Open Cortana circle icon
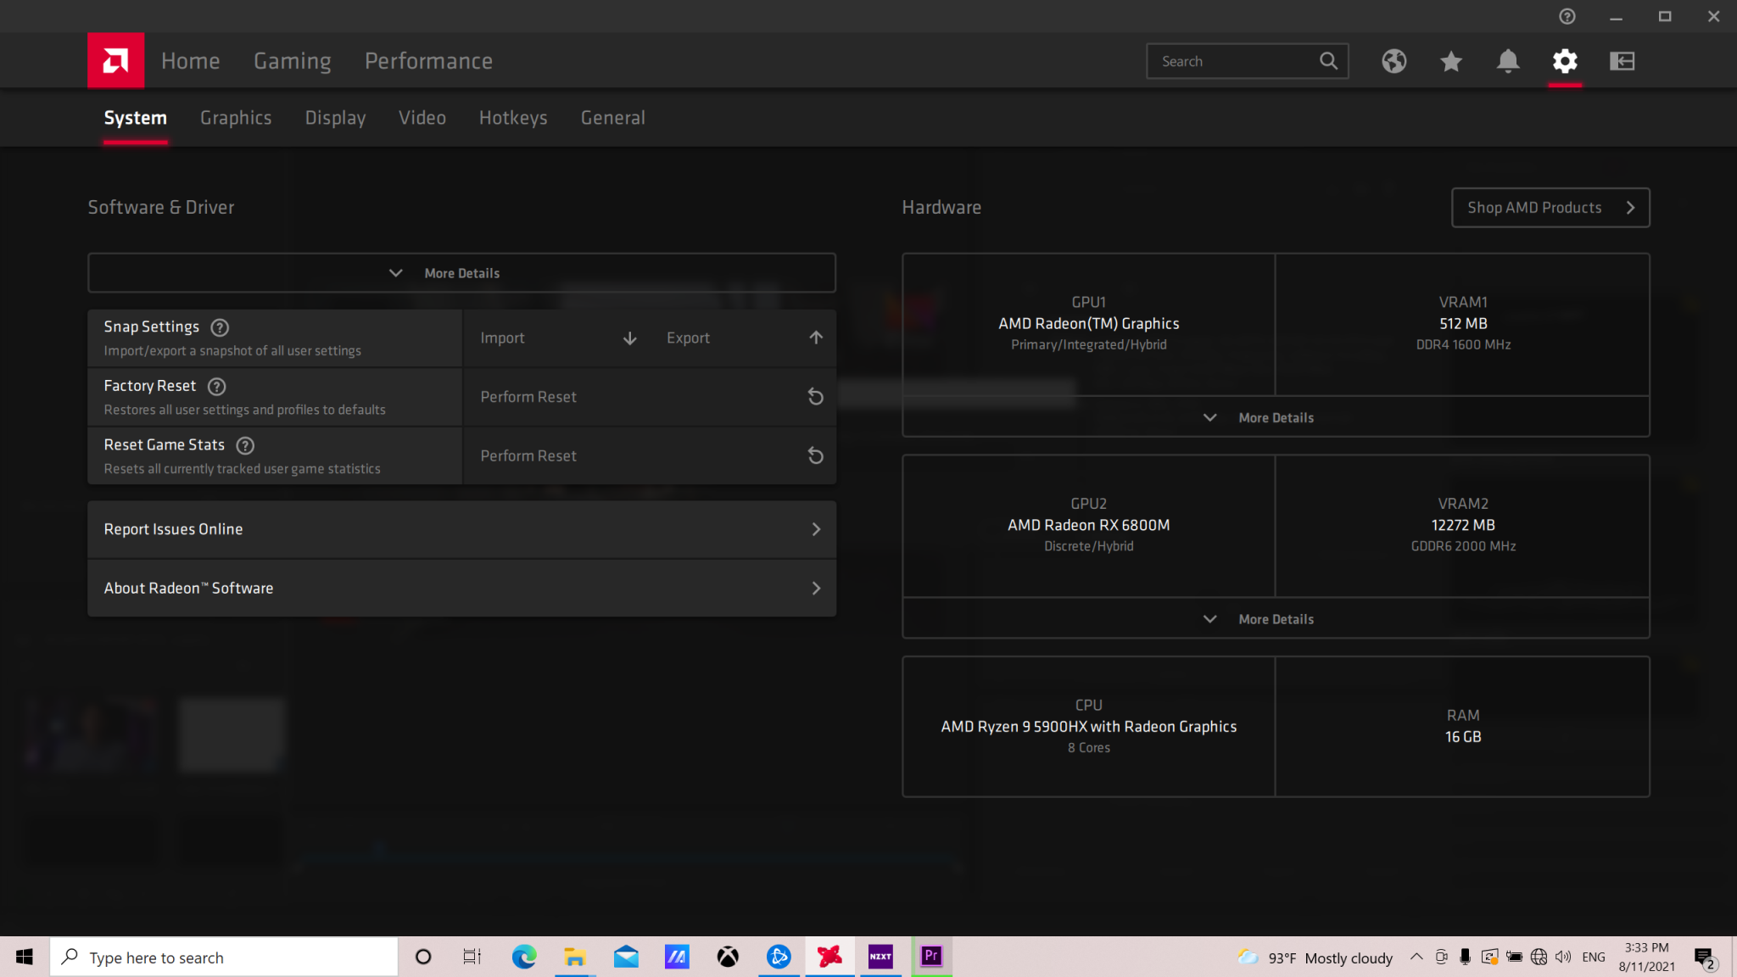Screen dimensions: 1737x977 click(422, 957)
